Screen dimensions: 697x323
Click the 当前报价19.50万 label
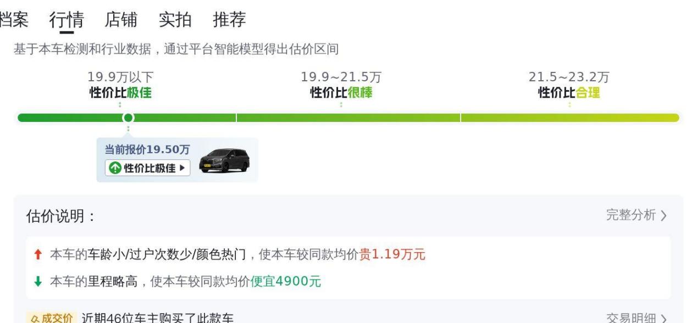147,150
